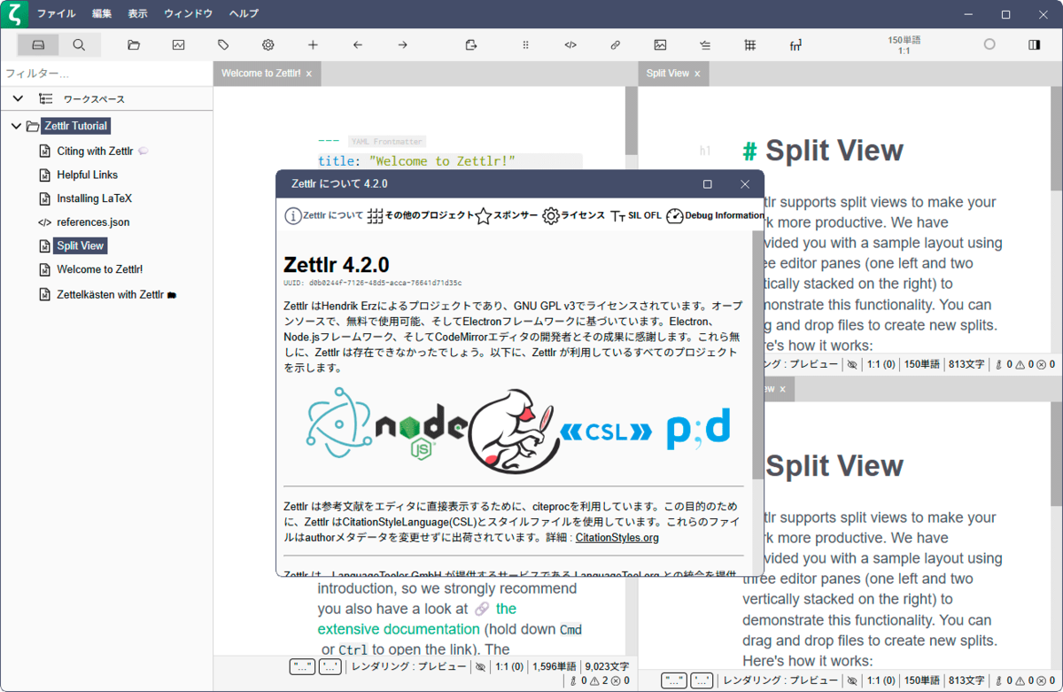1063x692 pixels.
Task: Click the CSL logo
Action: coord(606,432)
